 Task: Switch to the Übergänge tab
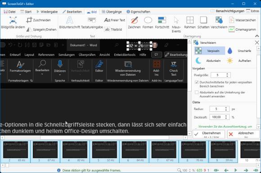[112, 12]
